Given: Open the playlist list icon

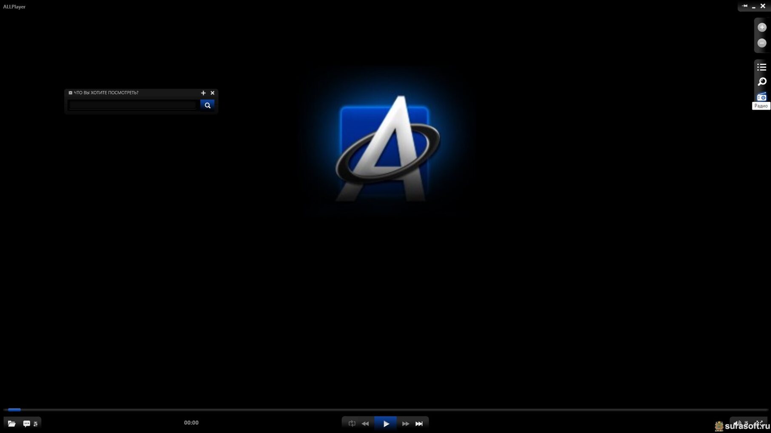Looking at the screenshot, I should 762,67.
